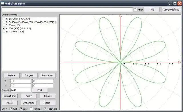The image size is (183, 112).
Task: Check curve 2: 3+4*cos(t)+4*cos(2*t)
Action: (4, 22)
